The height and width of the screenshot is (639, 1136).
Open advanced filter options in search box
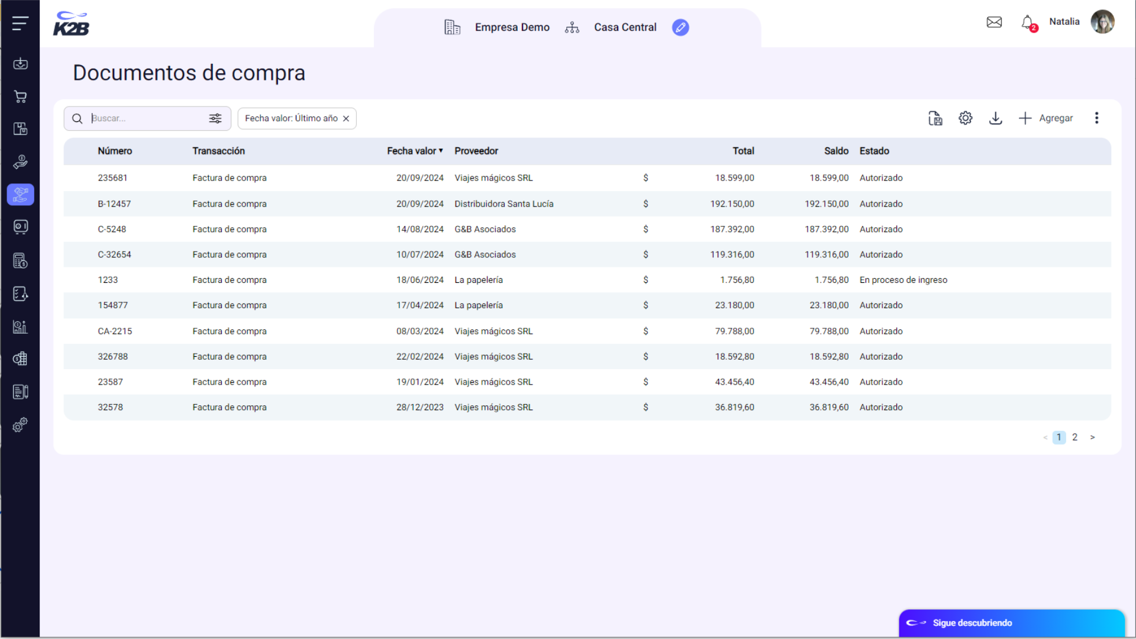(x=215, y=118)
